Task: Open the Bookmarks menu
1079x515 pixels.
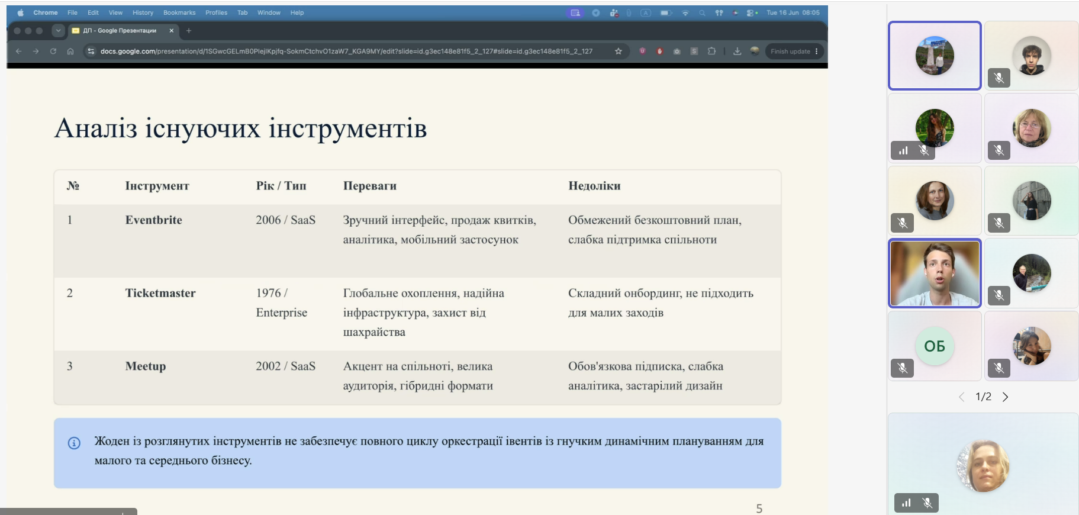Action: (179, 12)
